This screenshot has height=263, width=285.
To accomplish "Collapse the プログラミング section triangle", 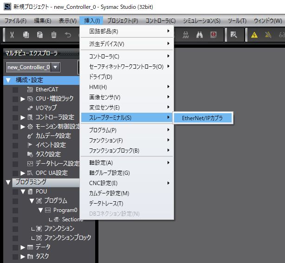I will tap(8, 182).
